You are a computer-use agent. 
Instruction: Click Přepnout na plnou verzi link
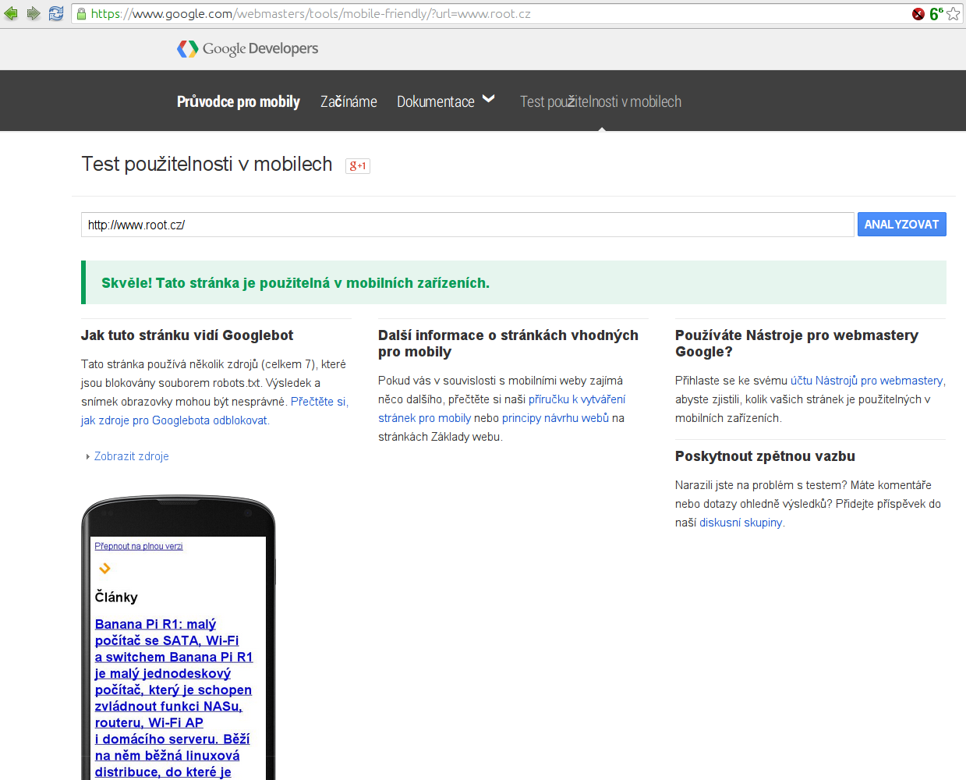click(139, 546)
